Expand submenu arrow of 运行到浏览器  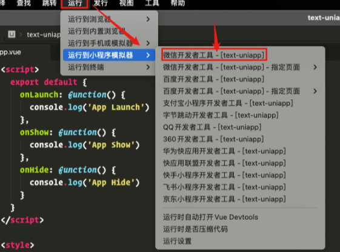click(148, 19)
